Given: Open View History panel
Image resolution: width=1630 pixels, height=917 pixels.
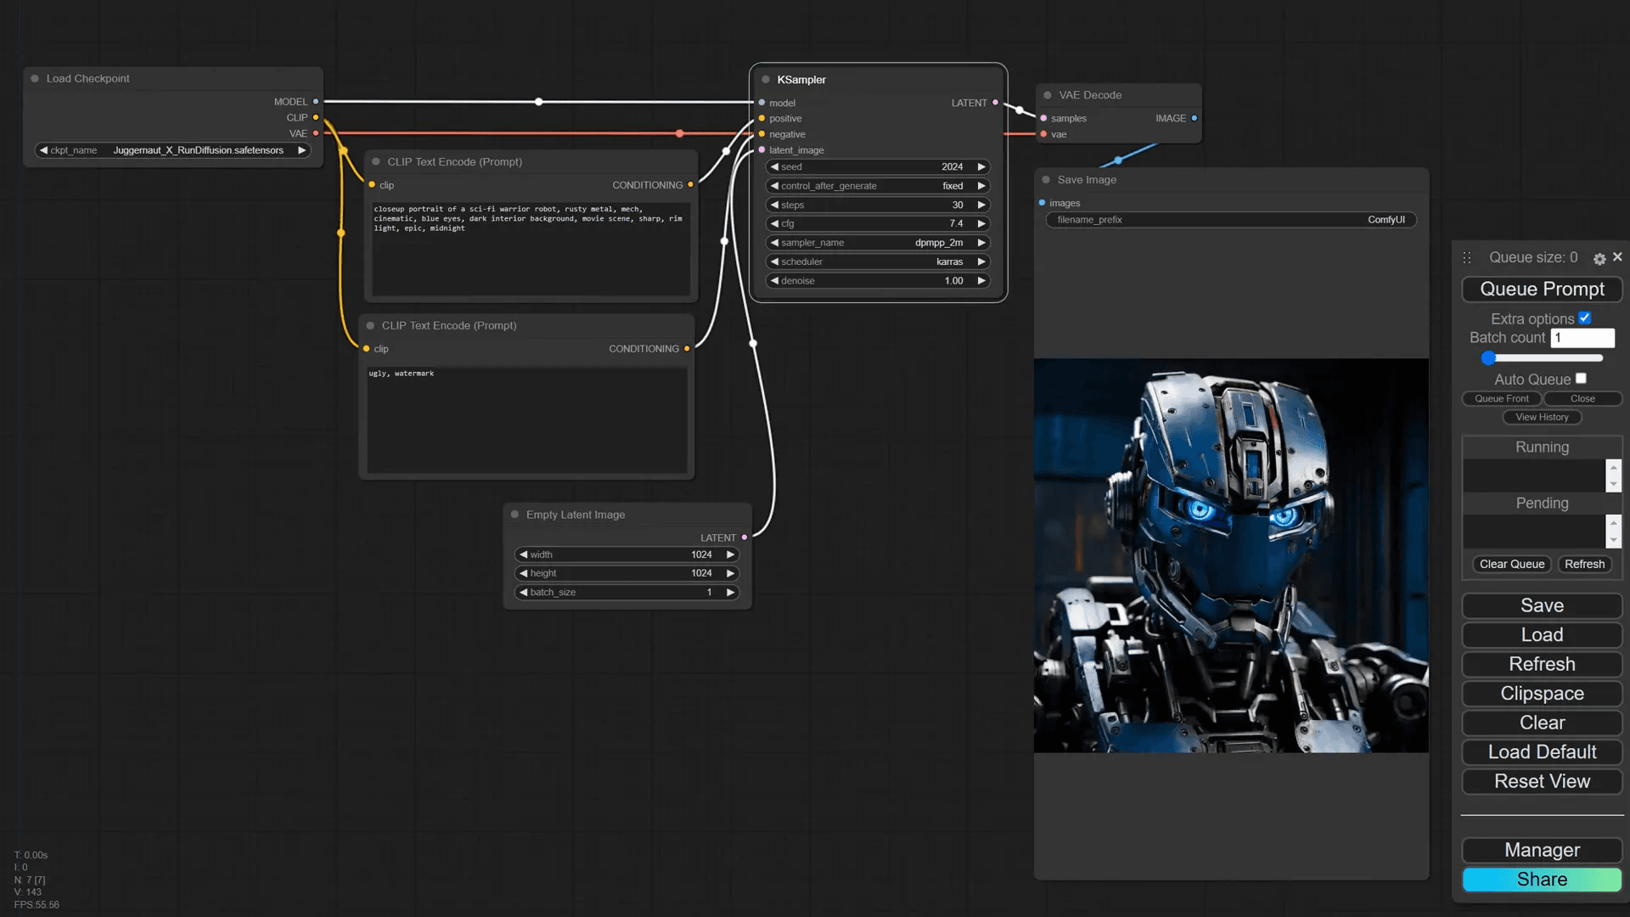Looking at the screenshot, I should pos(1542,417).
